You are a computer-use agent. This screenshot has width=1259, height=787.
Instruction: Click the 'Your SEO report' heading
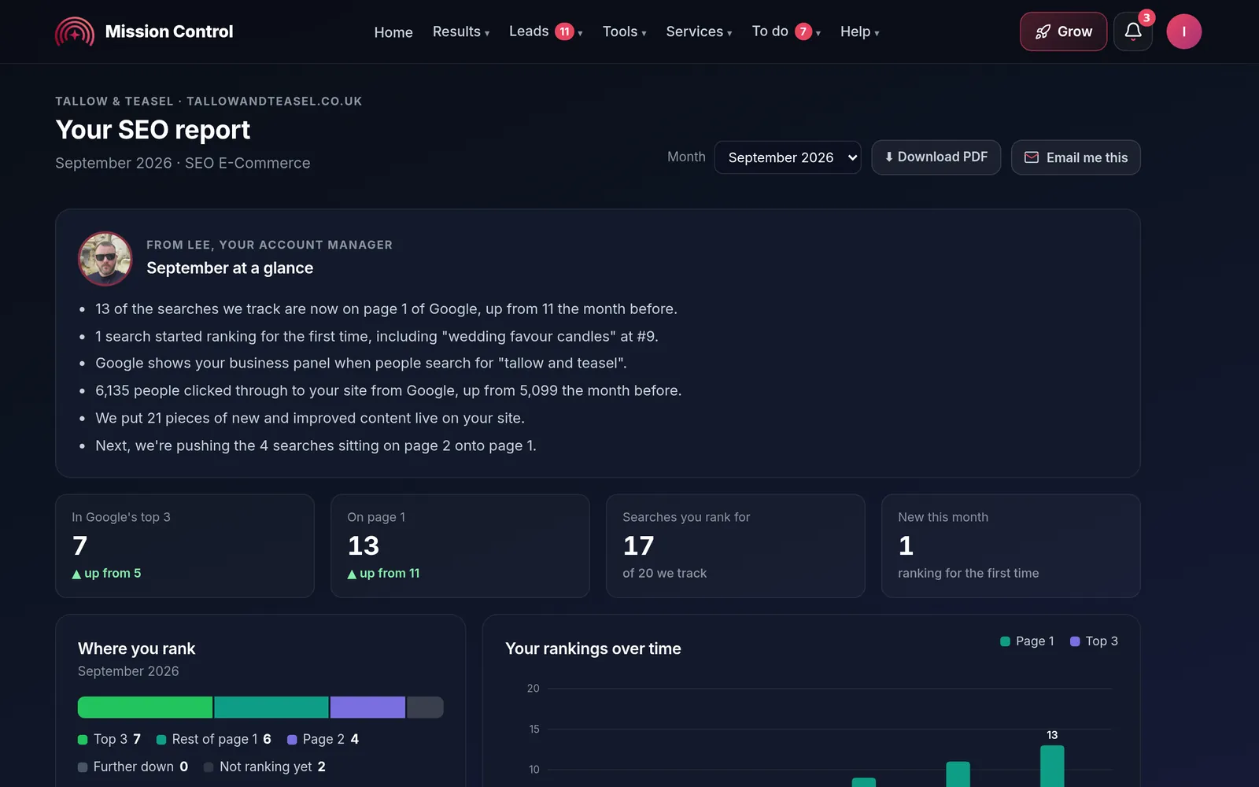pyautogui.click(x=153, y=130)
